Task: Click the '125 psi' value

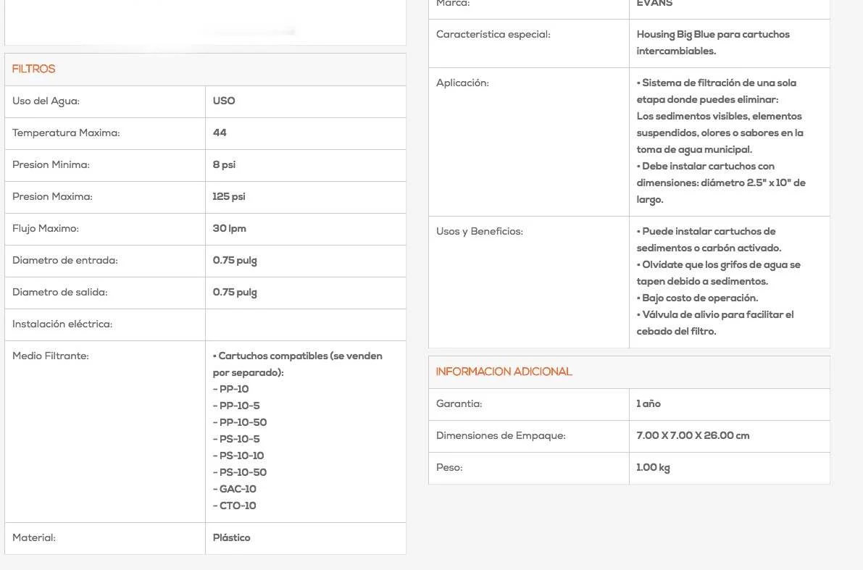Action: pos(229,196)
